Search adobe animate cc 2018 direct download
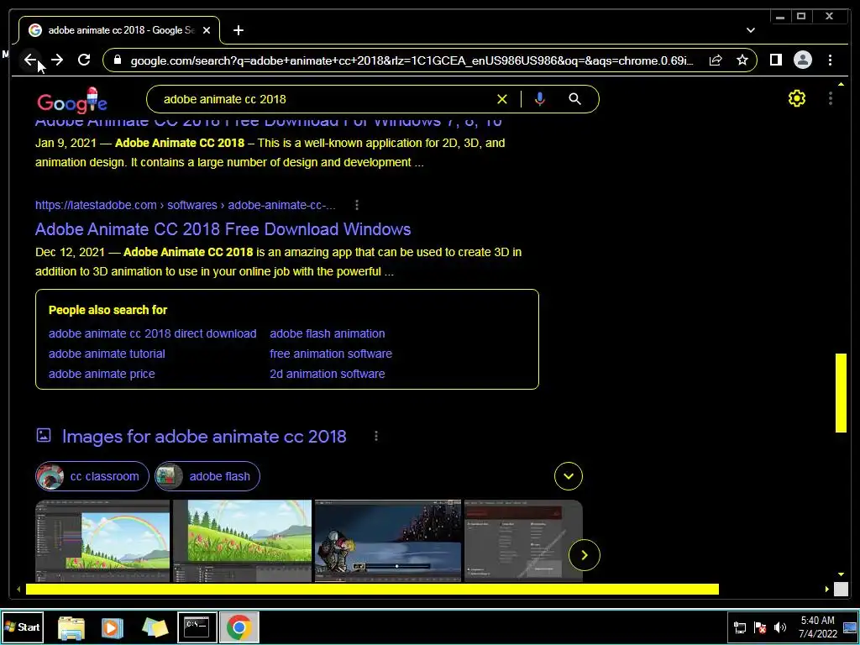Image resolution: width=860 pixels, height=645 pixels. click(x=153, y=333)
